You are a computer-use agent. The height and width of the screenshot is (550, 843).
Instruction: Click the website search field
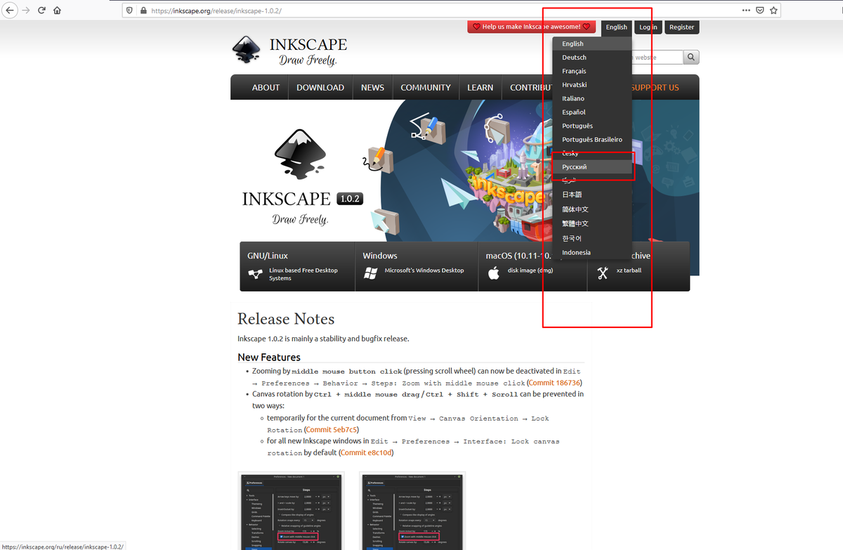click(657, 58)
